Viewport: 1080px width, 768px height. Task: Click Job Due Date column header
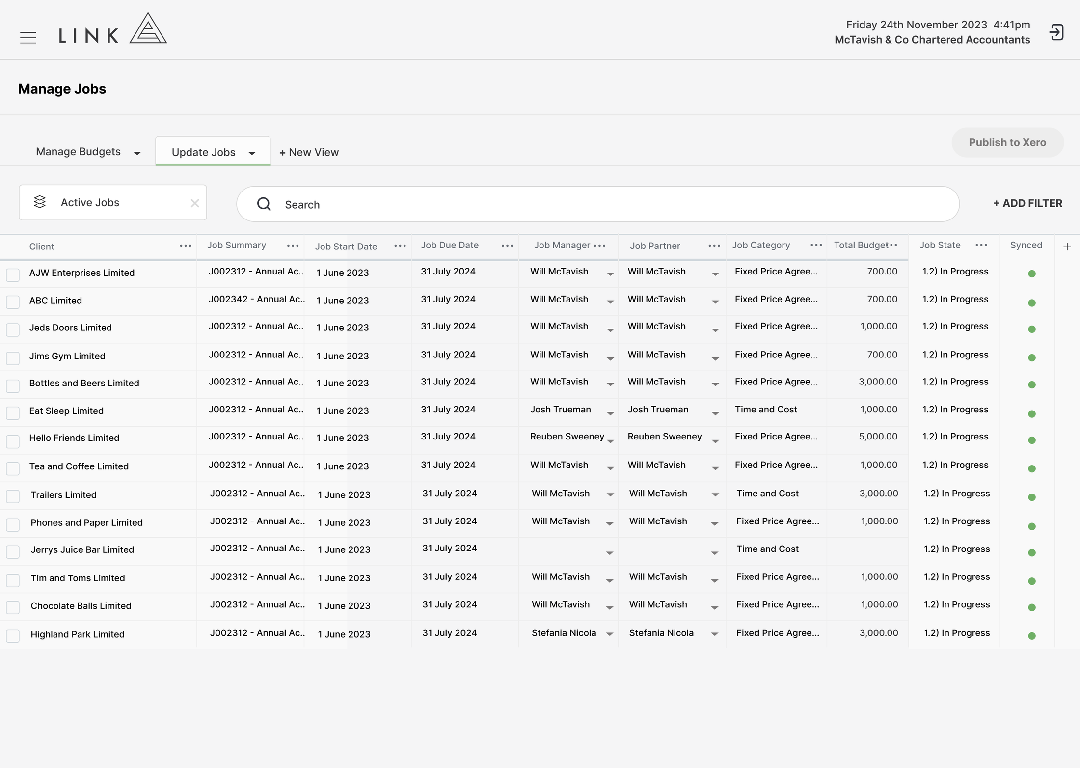[450, 245]
